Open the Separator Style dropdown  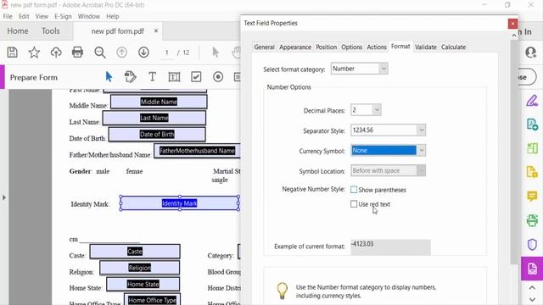point(388,130)
